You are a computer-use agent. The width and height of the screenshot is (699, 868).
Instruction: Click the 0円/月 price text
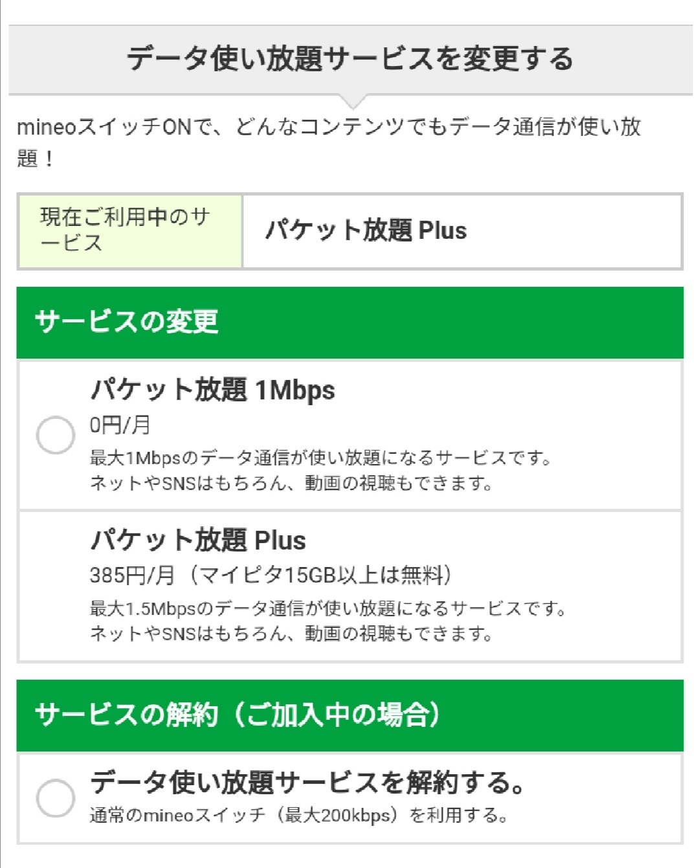tap(120, 425)
